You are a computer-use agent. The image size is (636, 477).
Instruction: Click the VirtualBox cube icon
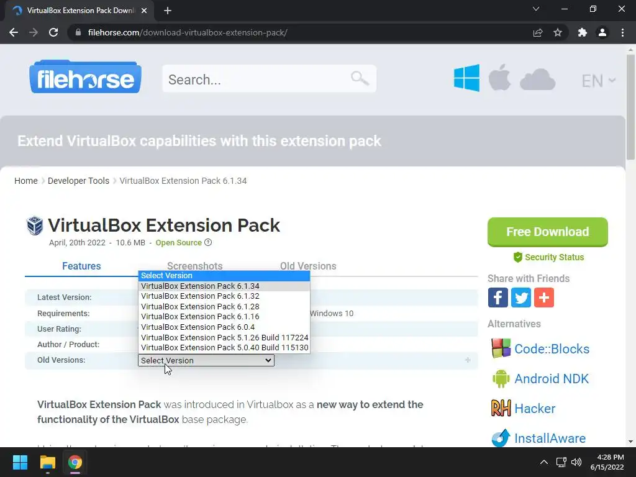[x=35, y=225]
